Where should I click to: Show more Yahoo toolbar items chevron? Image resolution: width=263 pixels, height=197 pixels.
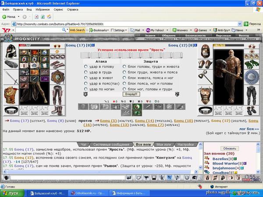pos(259,30)
